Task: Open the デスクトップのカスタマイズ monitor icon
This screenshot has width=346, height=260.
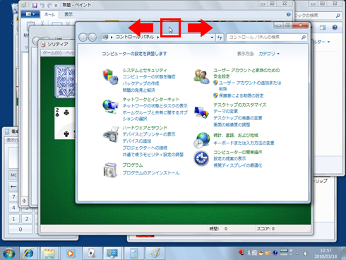Action: 201,112
